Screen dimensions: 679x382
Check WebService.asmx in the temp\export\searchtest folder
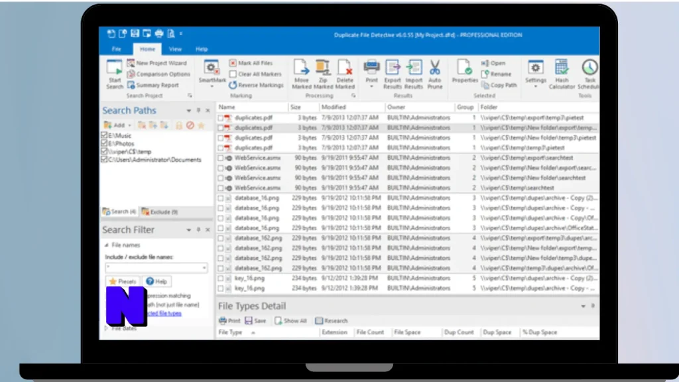click(x=221, y=158)
